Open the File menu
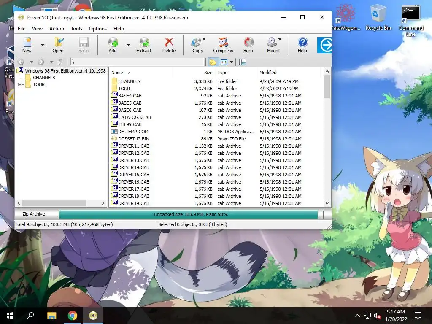Viewport: 432px width, 324px height. click(22, 29)
